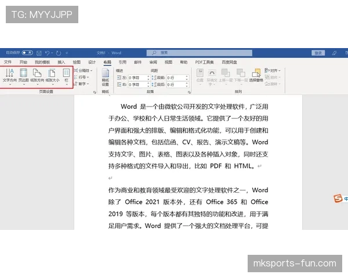Toggle the AutoSave switch
348x278 pixels.
27,53
